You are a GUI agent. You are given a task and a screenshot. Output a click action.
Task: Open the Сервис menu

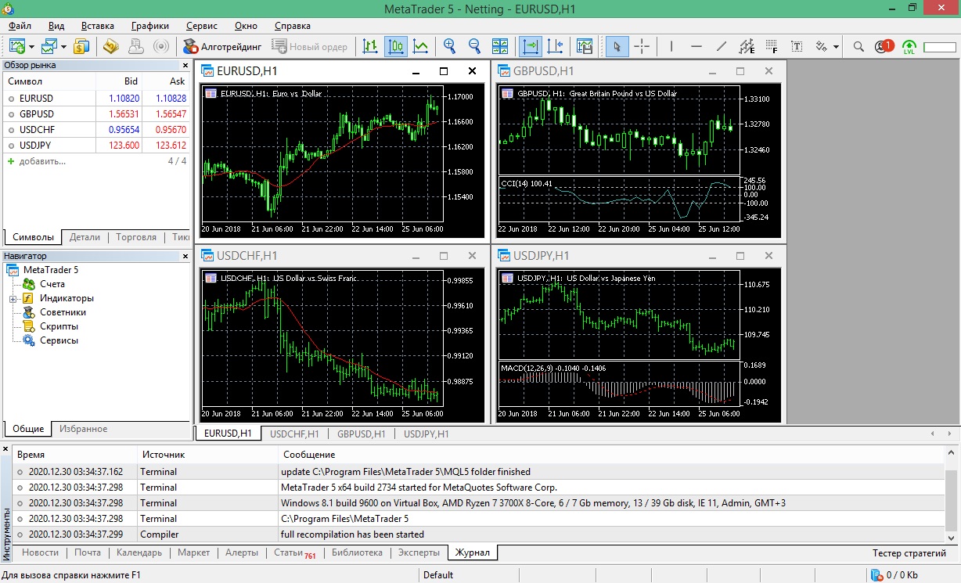[x=201, y=26]
